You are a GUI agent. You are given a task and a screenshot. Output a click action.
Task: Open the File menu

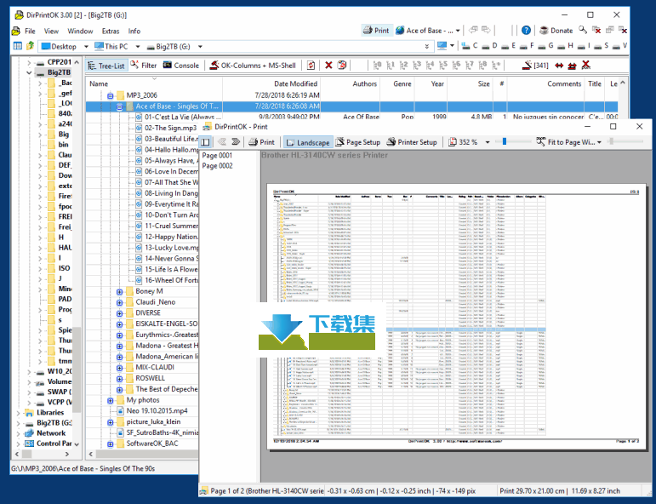[30, 31]
